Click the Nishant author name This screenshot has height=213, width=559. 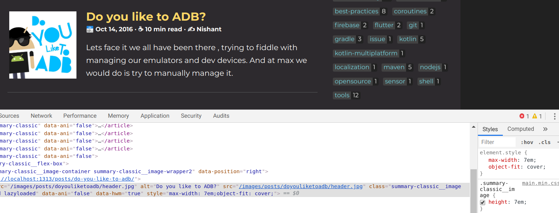(209, 29)
